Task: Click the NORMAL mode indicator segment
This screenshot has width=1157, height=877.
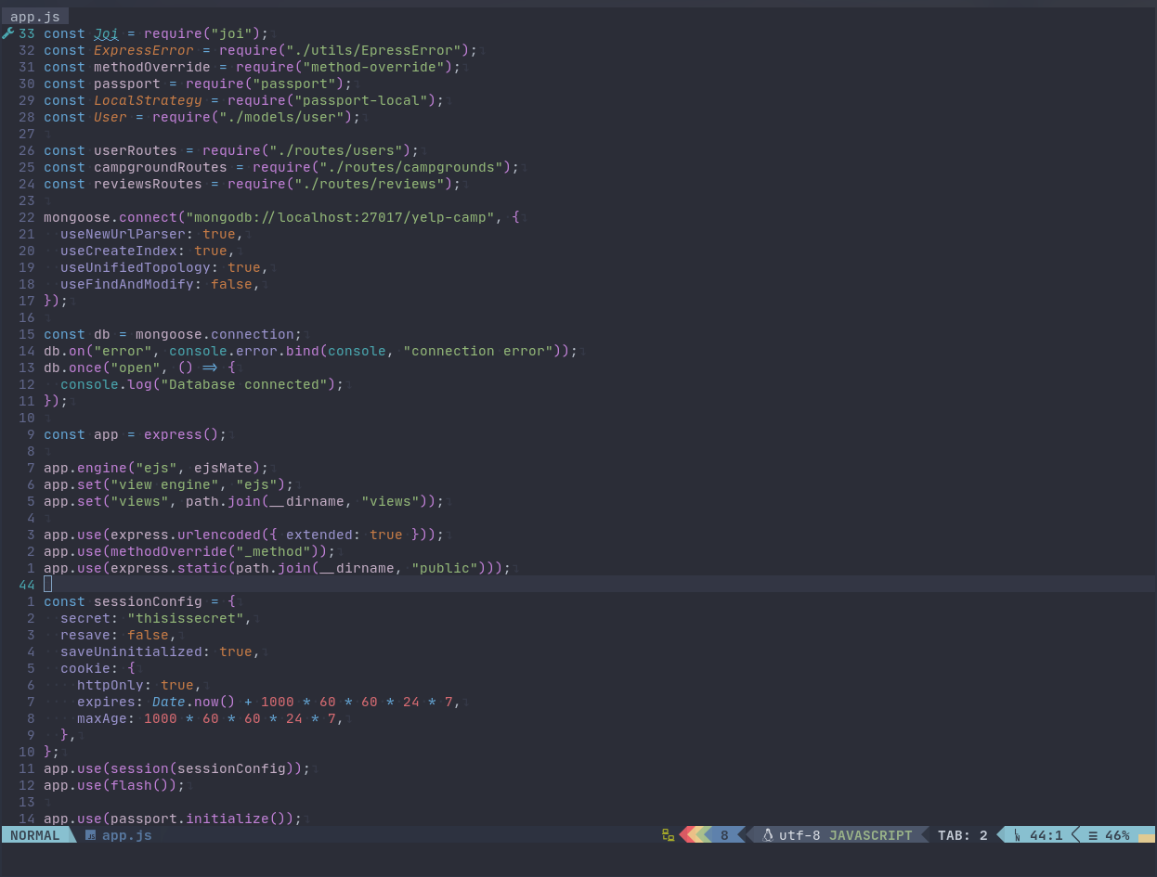Action: pyautogui.click(x=35, y=834)
